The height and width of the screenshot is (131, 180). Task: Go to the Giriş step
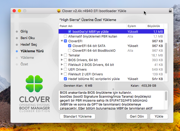[x=24, y=32]
